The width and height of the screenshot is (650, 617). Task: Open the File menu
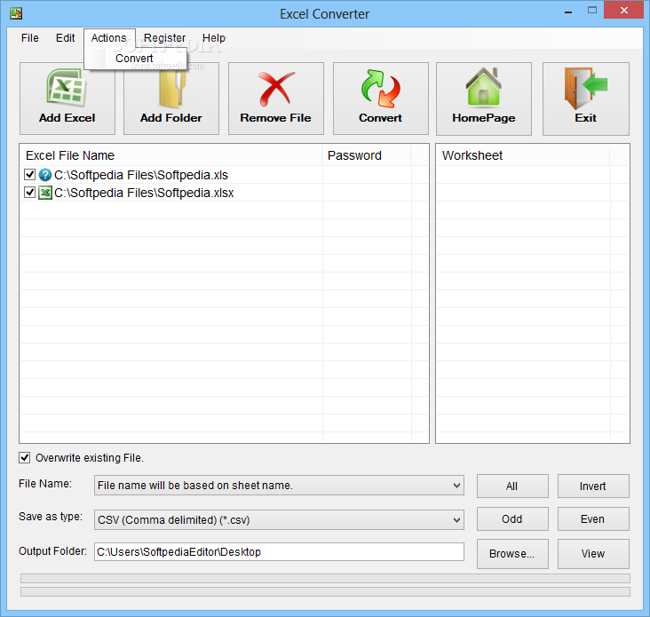(30, 37)
